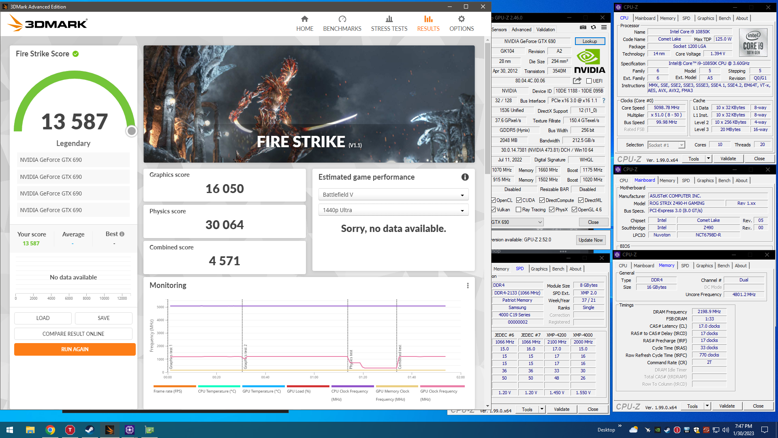Open Steam from the taskbar
Screen dimensions: 778x438
(90, 430)
